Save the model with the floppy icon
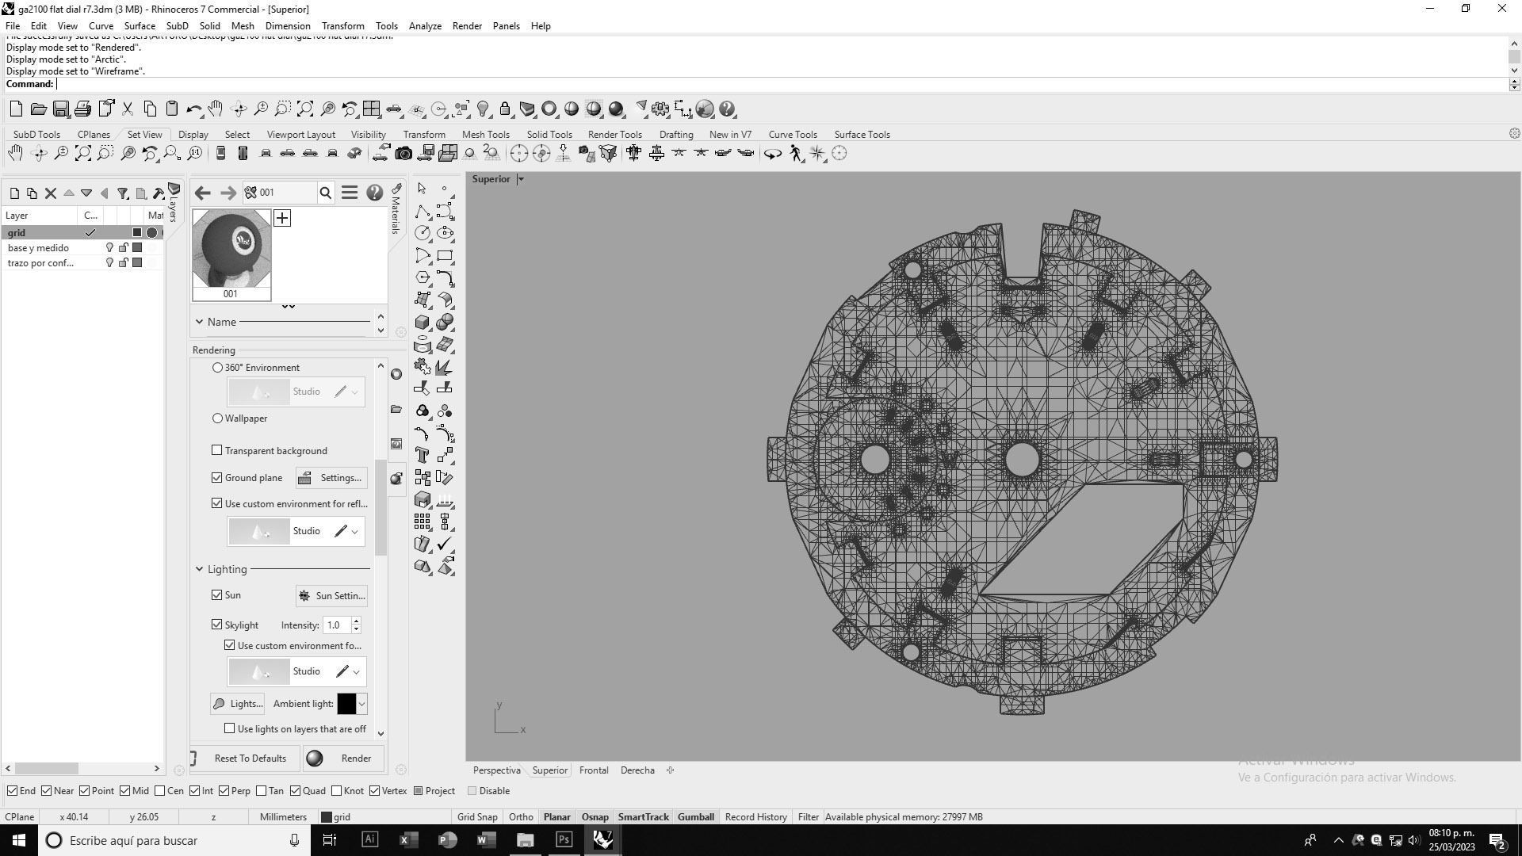 [60, 109]
